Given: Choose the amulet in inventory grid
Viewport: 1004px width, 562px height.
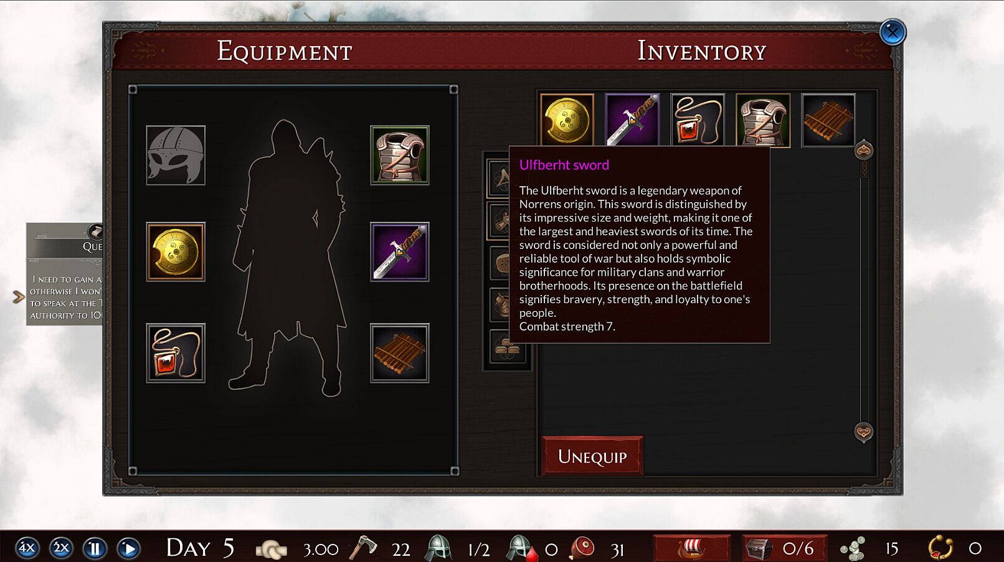Looking at the screenshot, I should [x=698, y=120].
